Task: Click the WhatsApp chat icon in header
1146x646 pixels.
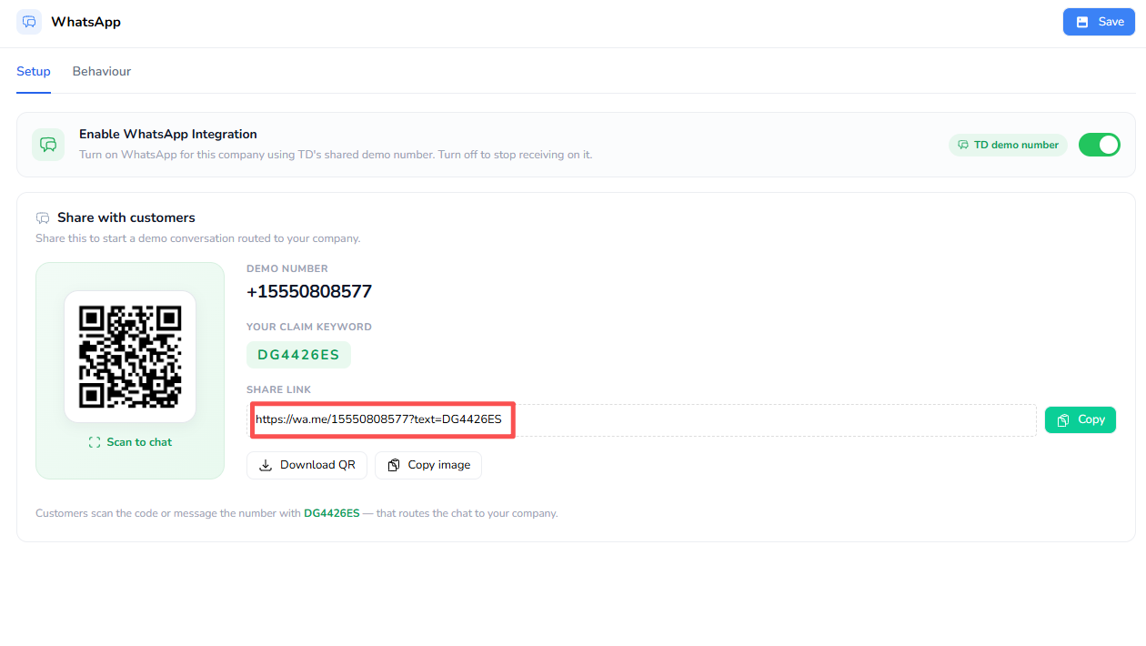Action: (x=29, y=22)
